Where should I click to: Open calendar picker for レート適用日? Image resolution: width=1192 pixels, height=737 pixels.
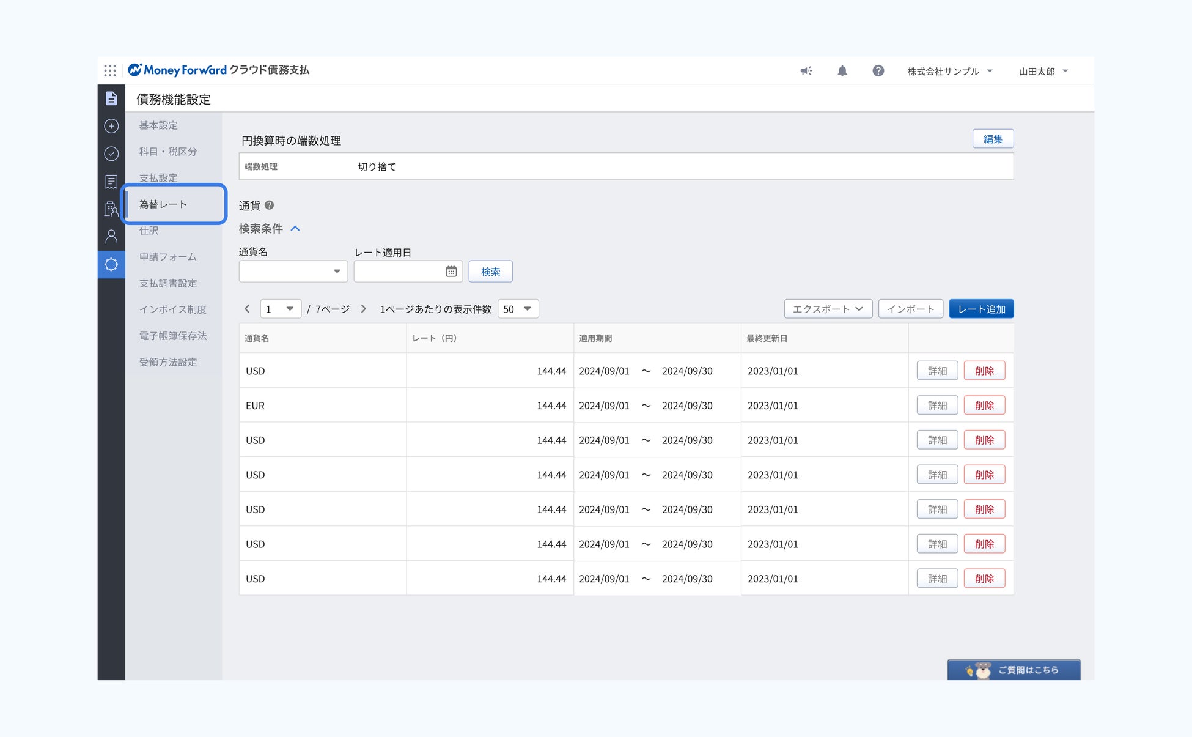tap(451, 272)
